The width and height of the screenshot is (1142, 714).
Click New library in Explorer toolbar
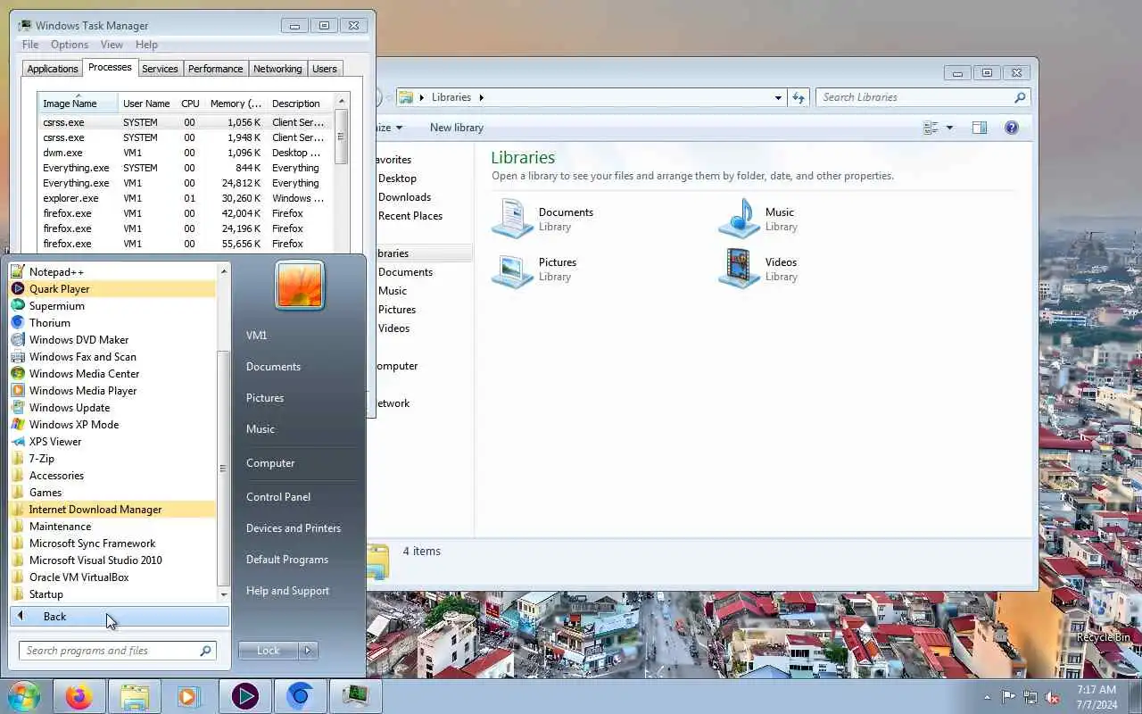457,128
